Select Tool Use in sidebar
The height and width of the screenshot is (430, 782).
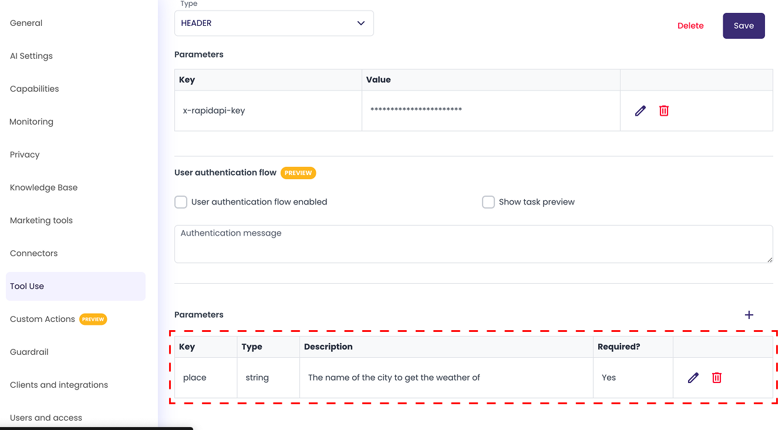(76, 286)
